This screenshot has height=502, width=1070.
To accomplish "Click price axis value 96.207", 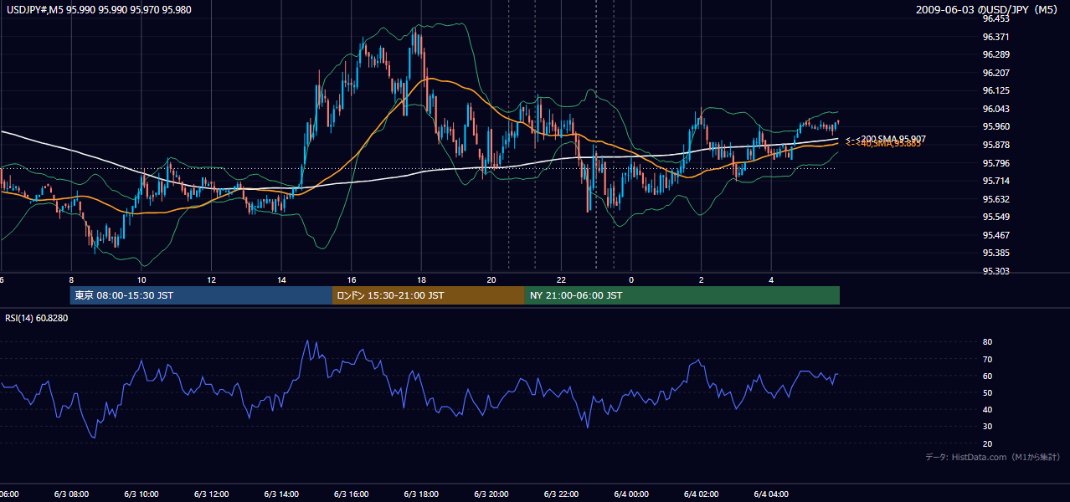I will coord(995,73).
